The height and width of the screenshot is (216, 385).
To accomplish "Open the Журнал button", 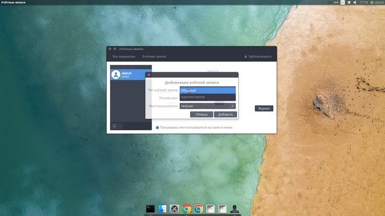I will pos(264,108).
